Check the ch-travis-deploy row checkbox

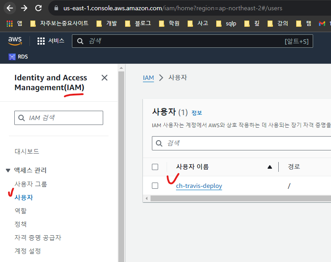pos(155,186)
